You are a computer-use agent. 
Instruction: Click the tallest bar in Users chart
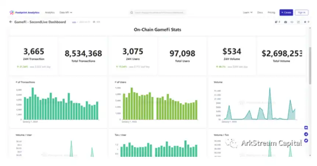tap(132, 103)
